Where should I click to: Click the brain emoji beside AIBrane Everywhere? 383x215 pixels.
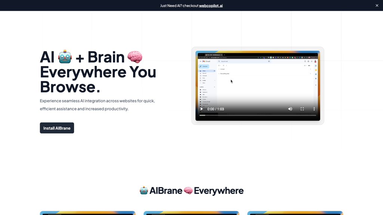coord(187,190)
